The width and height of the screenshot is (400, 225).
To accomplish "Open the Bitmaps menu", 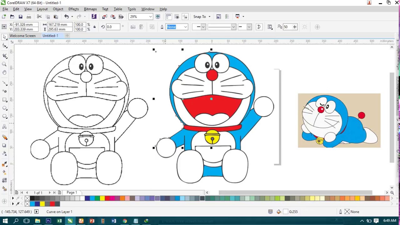I will (90, 9).
